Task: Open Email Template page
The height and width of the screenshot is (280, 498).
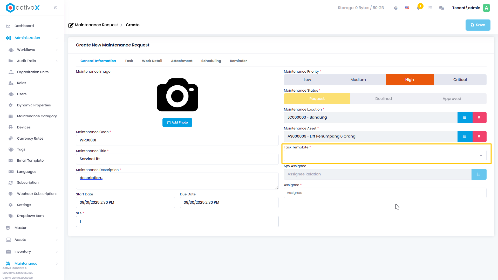Action: coord(30,161)
